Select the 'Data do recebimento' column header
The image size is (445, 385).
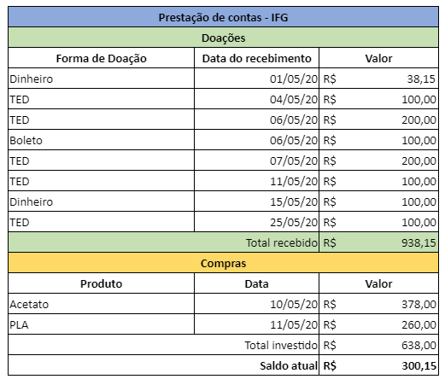tap(256, 58)
